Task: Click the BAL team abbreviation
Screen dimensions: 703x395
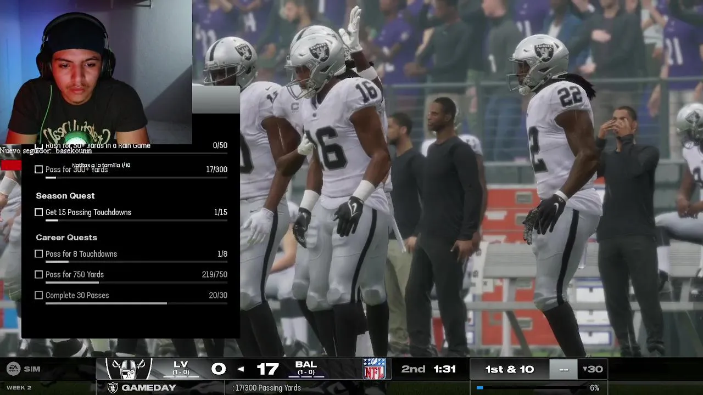Action: (x=306, y=364)
